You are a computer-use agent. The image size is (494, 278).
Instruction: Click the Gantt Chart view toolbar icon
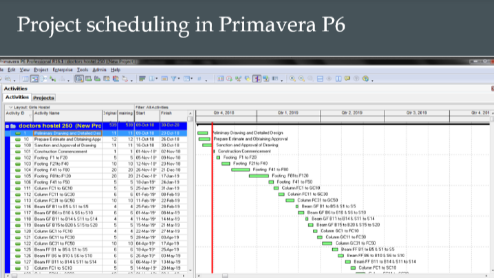tap(34, 79)
